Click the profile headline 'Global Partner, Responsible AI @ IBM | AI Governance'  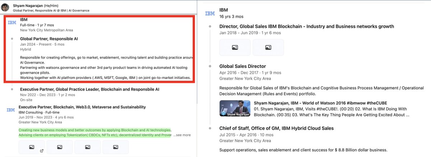[x=51, y=10]
